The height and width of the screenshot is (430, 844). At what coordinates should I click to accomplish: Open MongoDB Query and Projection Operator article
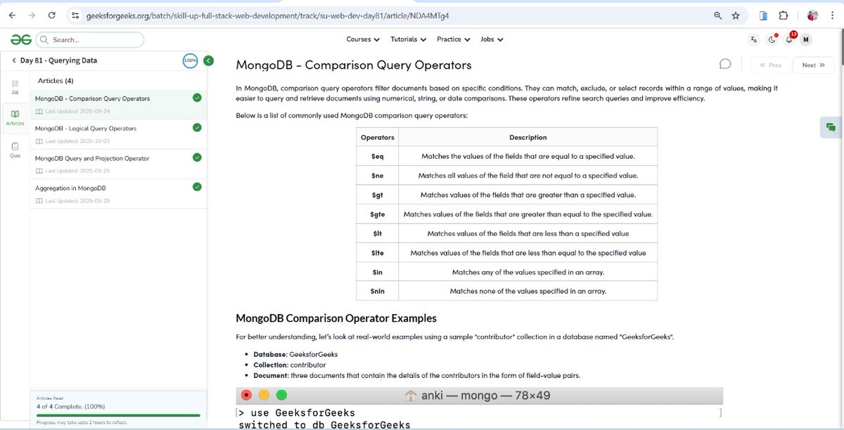click(x=92, y=158)
